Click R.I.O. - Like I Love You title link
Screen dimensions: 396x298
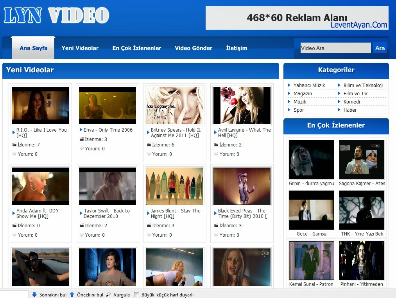coord(41,132)
